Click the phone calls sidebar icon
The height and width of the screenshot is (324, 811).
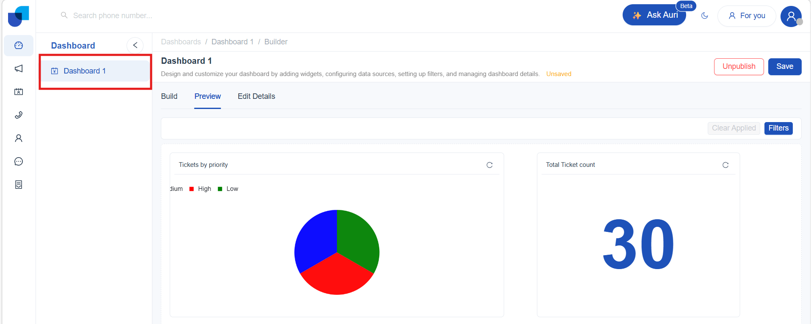(x=19, y=115)
